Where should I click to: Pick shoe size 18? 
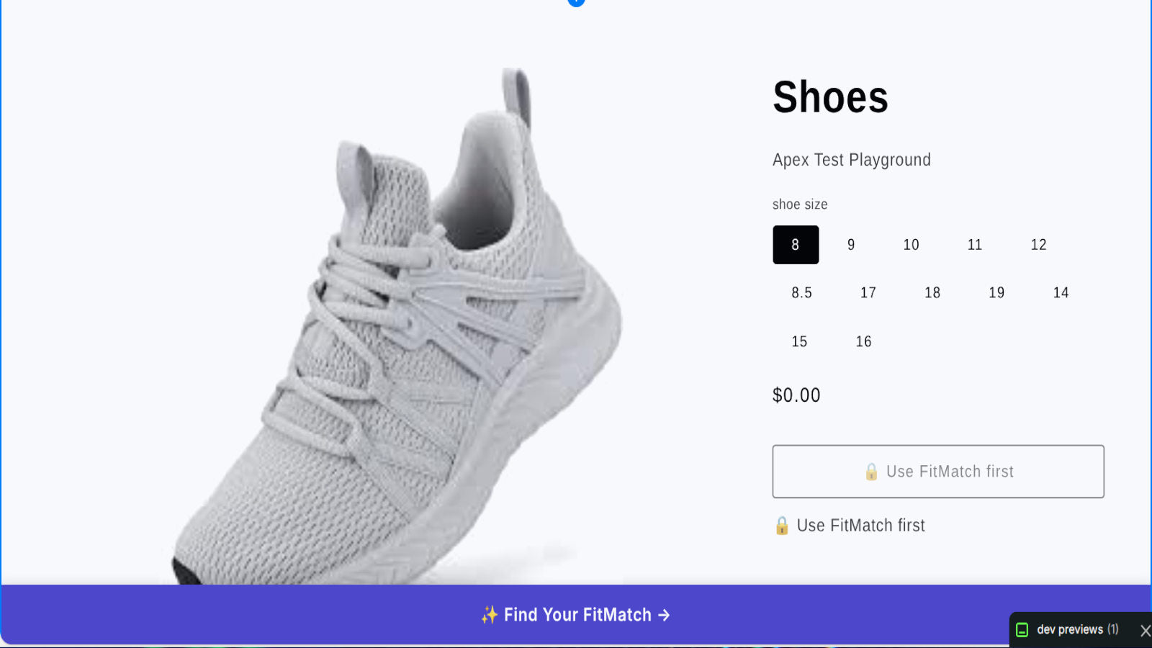click(x=932, y=293)
